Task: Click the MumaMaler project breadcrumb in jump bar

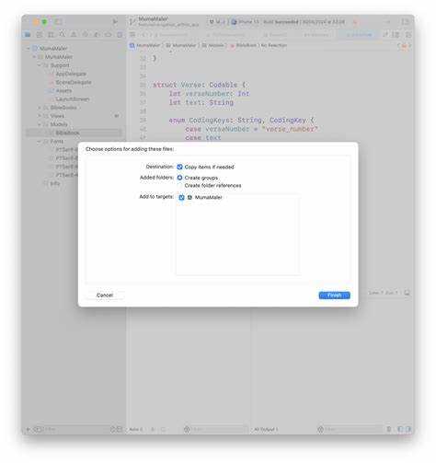Action: [x=144, y=45]
